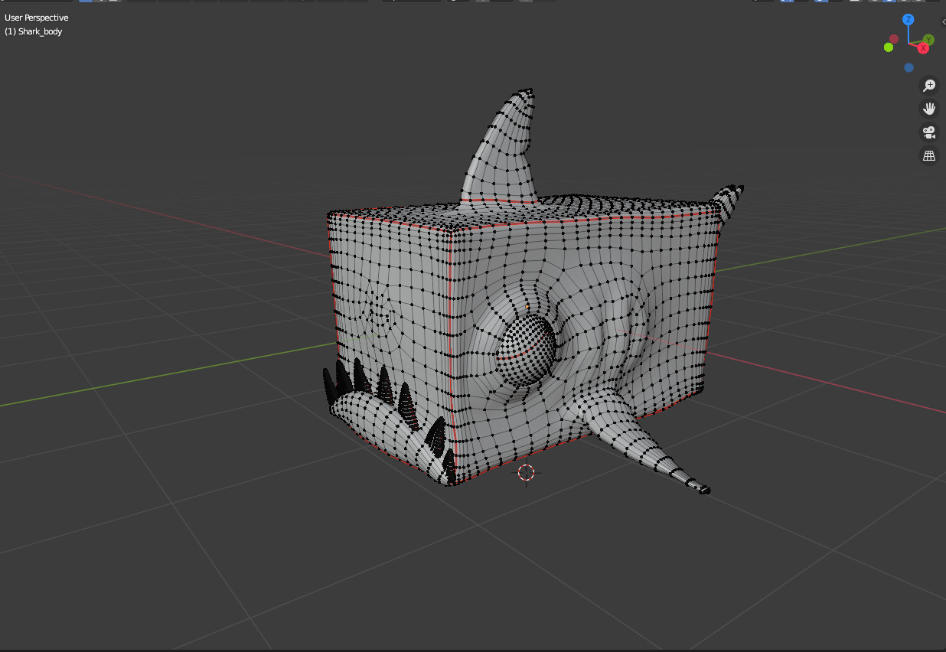Toggle the X-Ray button in the header

(x=856, y=3)
